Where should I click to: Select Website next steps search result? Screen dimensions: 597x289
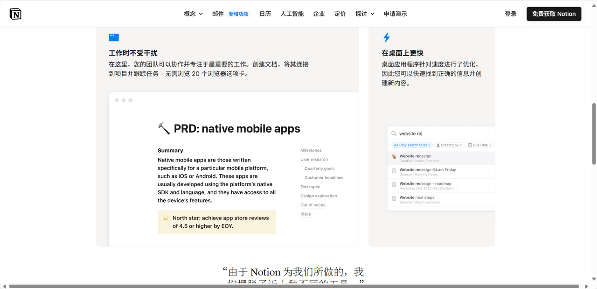[x=441, y=199]
